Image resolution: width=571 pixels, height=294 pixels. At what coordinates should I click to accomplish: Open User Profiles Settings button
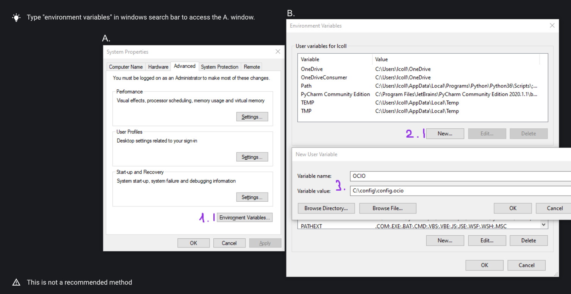coord(252,157)
